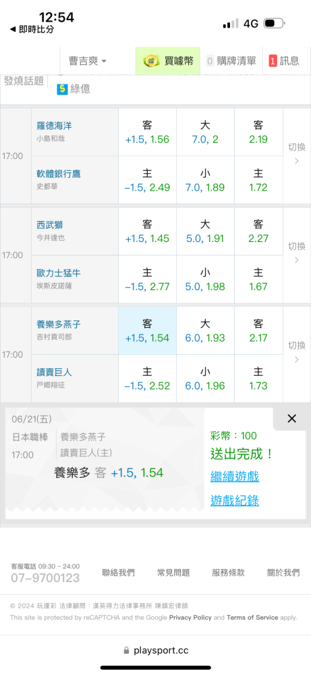Tap the padlock icon beside playsport.cc
The width and height of the screenshot is (311, 676).
click(126, 650)
